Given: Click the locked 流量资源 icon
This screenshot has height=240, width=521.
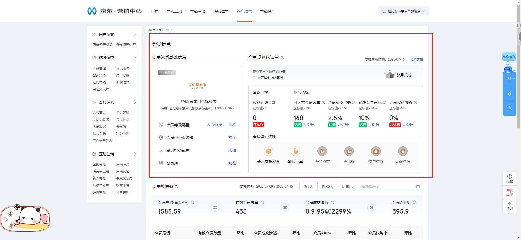Looking at the screenshot, I should tap(376, 151).
